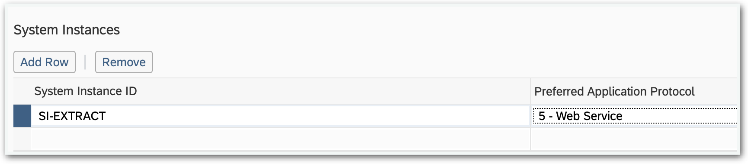The height and width of the screenshot is (164, 748).
Task: Click the empty toolbar area right of Remove
Action: (x=444, y=62)
